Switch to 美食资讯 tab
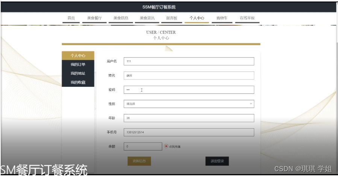This screenshot has height=176, width=338. click(x=147, y=18)
